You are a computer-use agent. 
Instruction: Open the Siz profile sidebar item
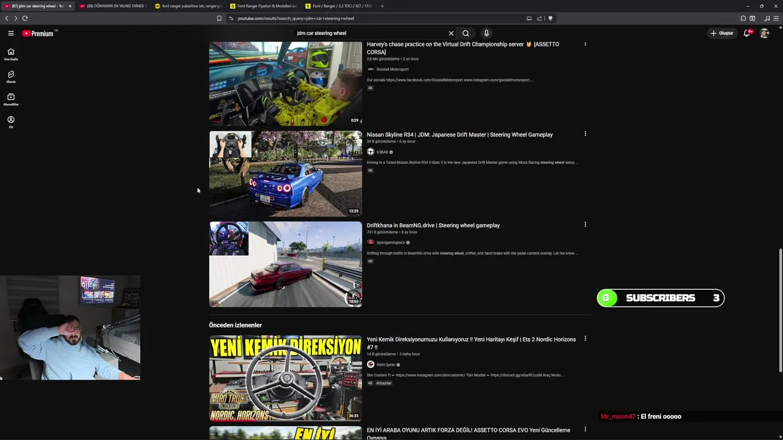click(x=10, y=122)
